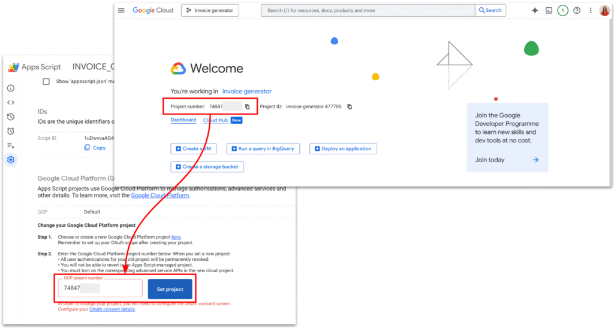Open the OAuth consent details link
Image resolution: width=614 pixels, height=329 pixels.
111,309
